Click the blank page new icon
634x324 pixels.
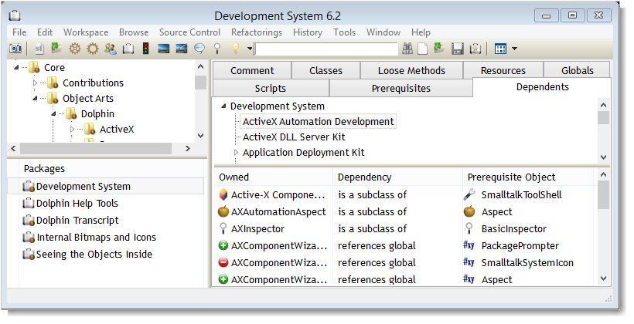(422, 49)
